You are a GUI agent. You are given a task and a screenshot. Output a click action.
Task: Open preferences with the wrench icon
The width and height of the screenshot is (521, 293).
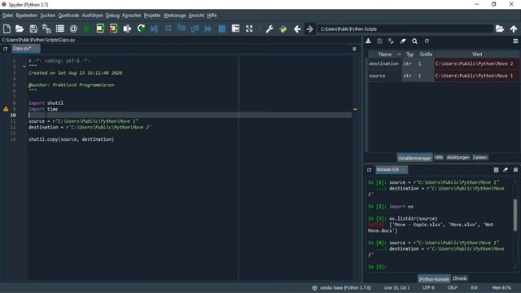pos(269,29)
